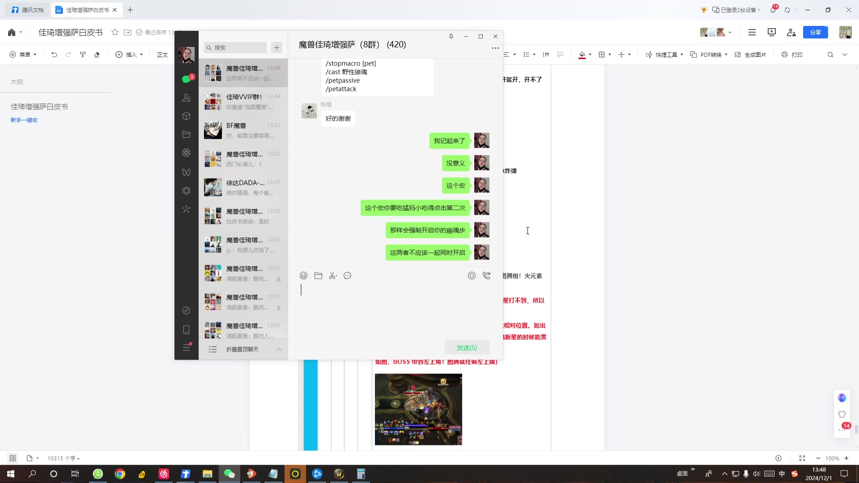Image resolution: width=859 pixels, height=483 pixels.
Task: Open the game screenshot image in document
Action: point(418,409)
